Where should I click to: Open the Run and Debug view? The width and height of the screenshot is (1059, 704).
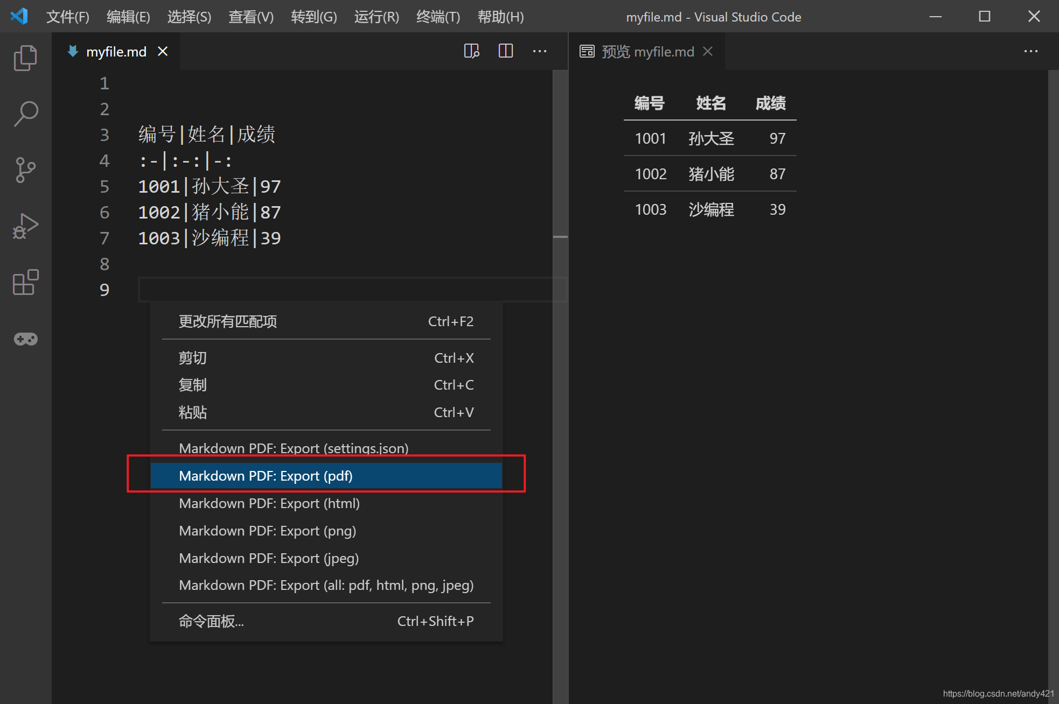25,226
